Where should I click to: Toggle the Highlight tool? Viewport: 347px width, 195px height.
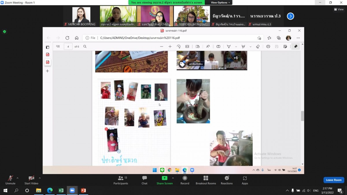pos(243,47)
